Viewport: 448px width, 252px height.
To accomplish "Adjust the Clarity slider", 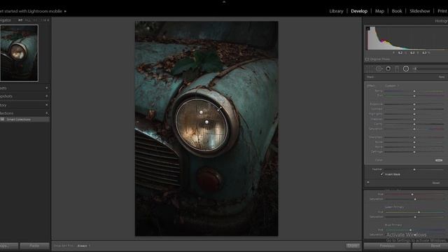I will click(x=414, y=124).
